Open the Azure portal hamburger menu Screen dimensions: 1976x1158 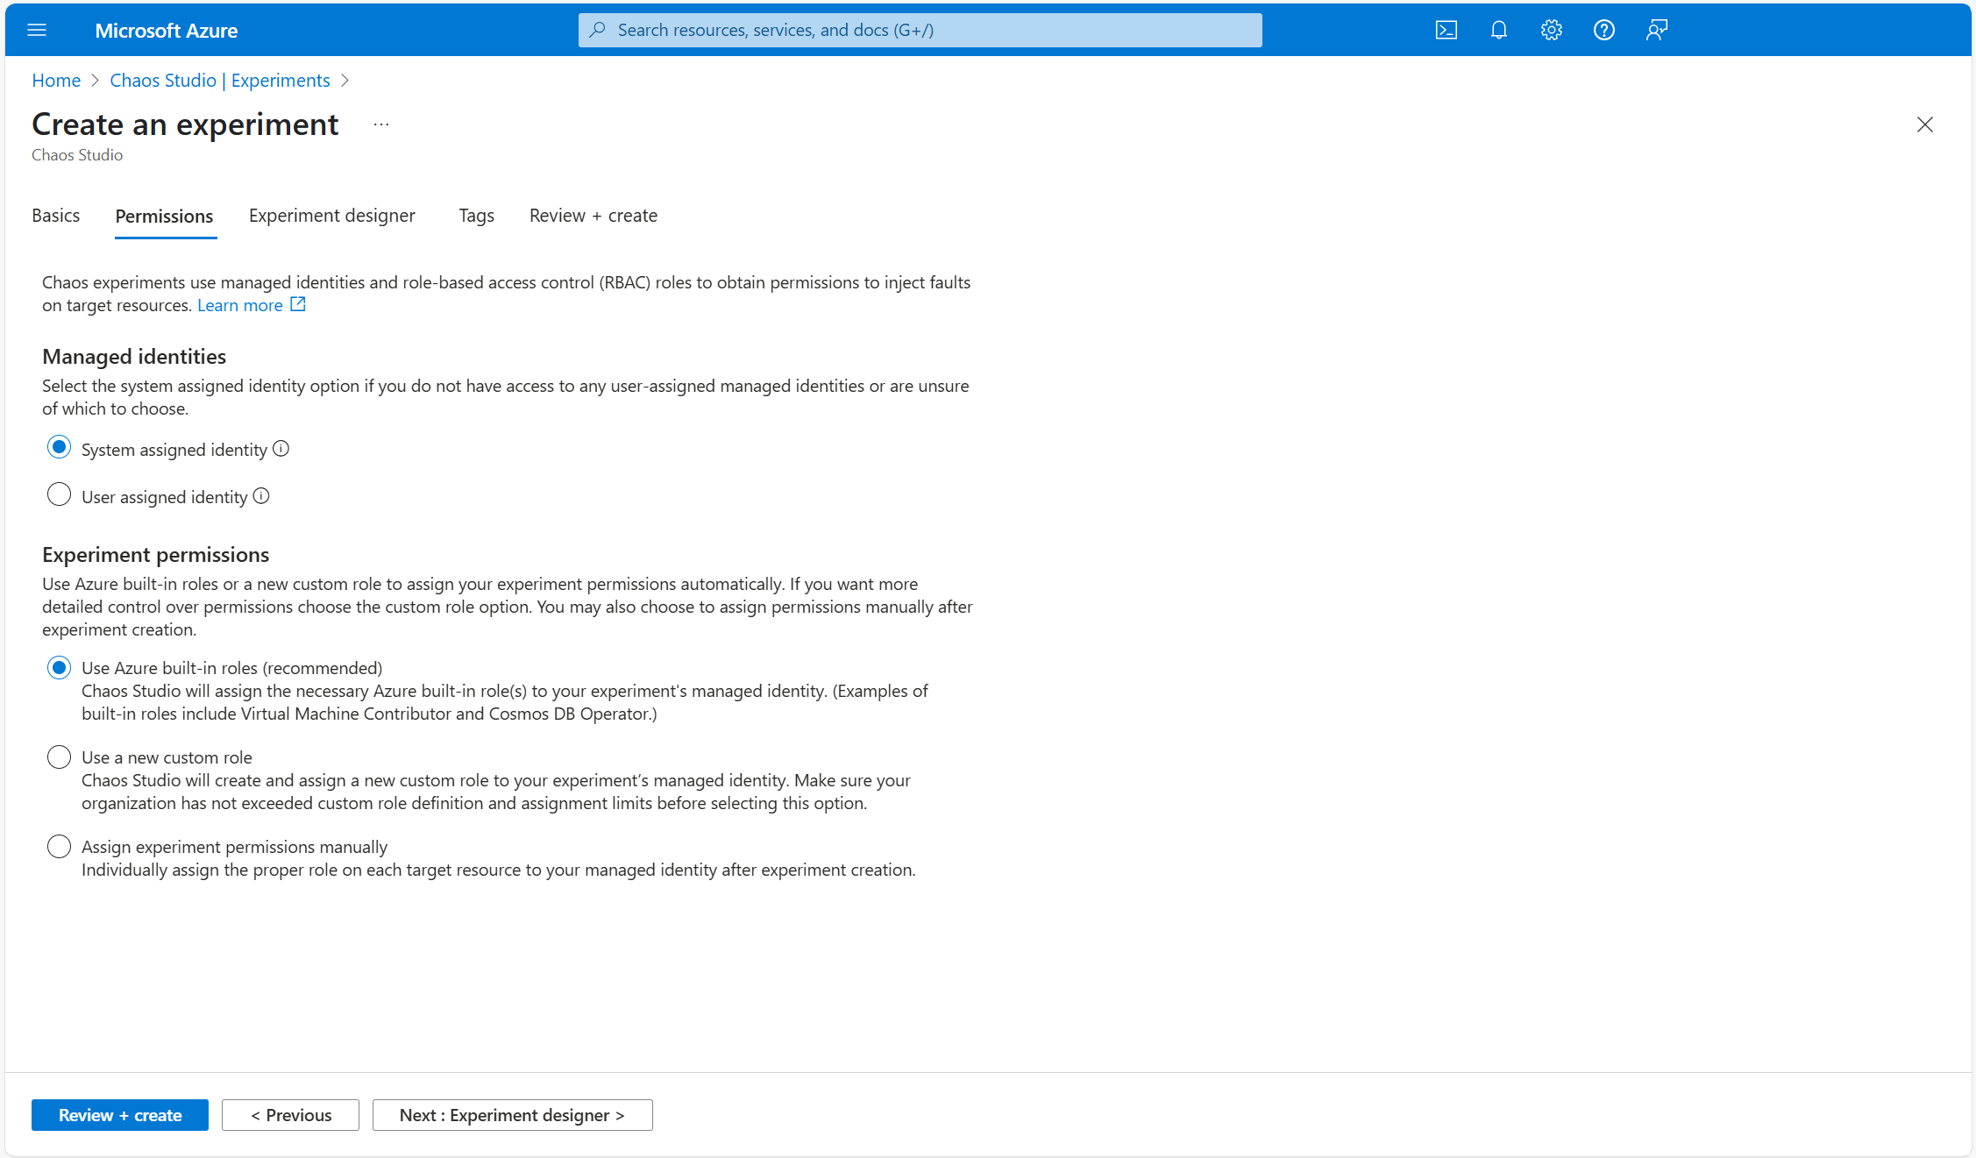click(x=37, y=31)
